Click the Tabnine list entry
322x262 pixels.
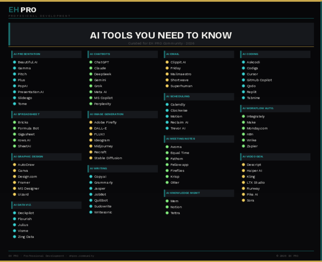tap(251, 98)
